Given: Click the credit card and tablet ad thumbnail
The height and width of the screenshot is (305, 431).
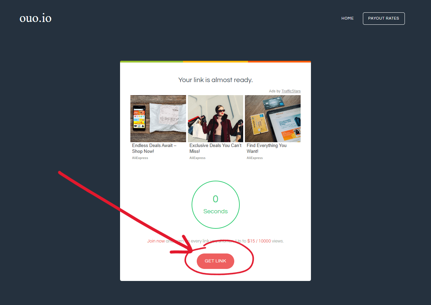Looking at the screenshot, I should [272, 118].
